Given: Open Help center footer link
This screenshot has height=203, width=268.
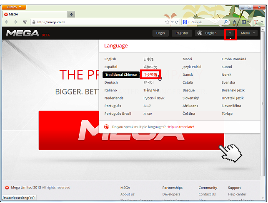Looking at the screenshot, I should tap(237, 194).
